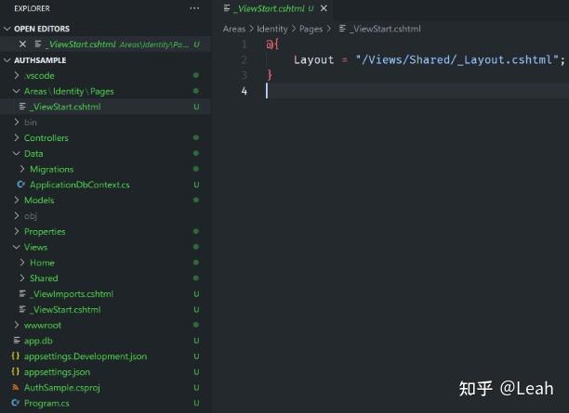Close _ViewStart.cshtml in Open Editors list

click(x=22, y=45)
